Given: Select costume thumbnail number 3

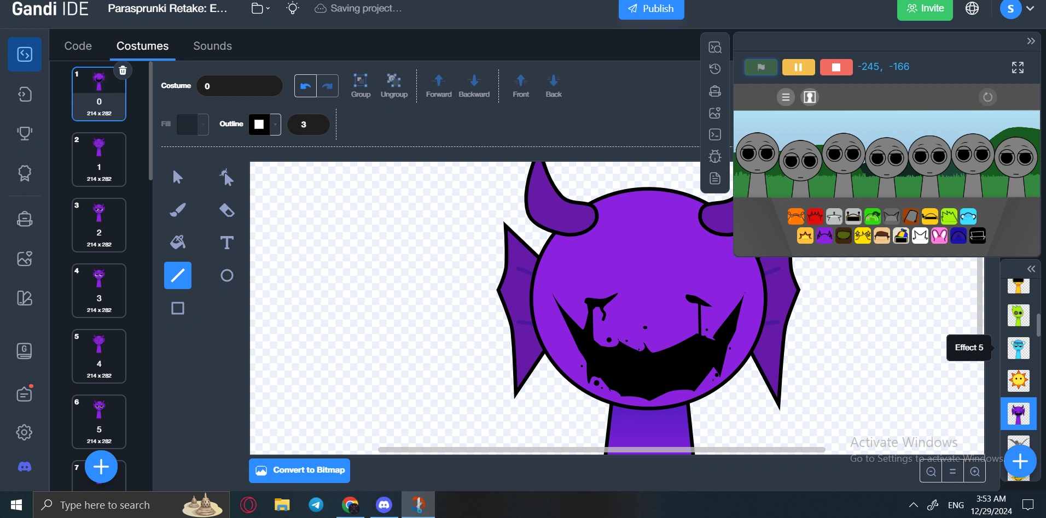Looking at the screenshot, I should pos(99,225).
